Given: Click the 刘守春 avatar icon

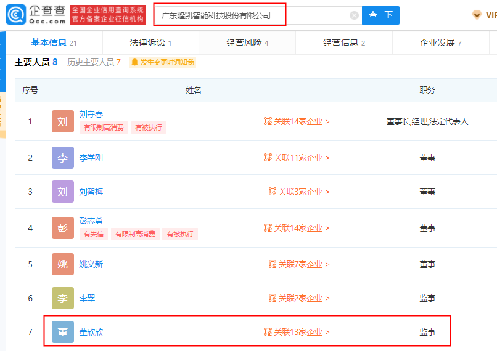Looking at the screenshot, I should point(63,121).
